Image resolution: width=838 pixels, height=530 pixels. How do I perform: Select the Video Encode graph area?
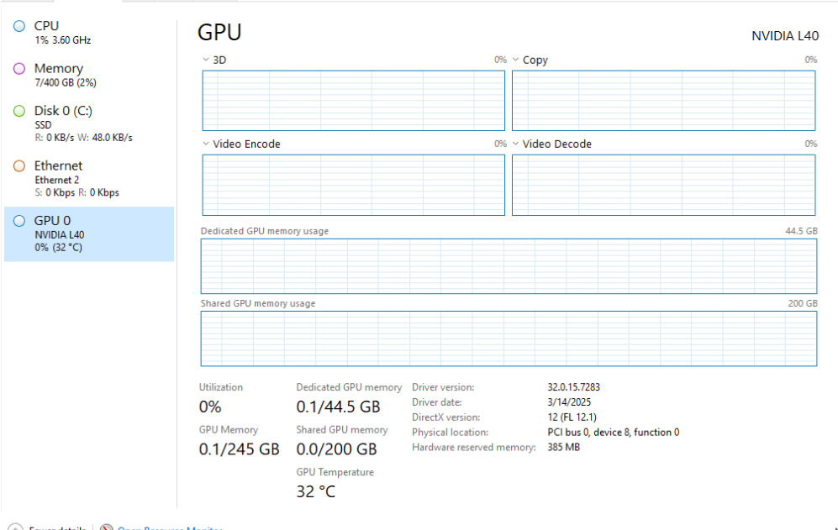tap(353, 185)
